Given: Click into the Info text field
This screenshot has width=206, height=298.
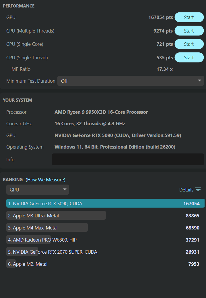Looking at the screenshot, I should click(128, 160).
